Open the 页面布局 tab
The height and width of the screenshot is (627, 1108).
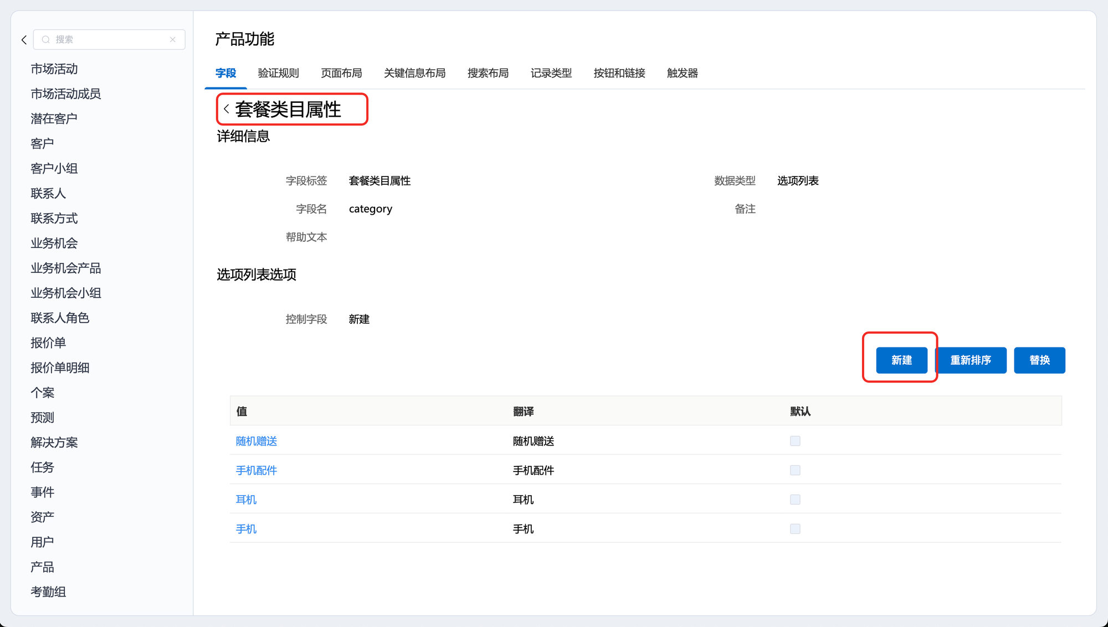[x=341, y=73]
